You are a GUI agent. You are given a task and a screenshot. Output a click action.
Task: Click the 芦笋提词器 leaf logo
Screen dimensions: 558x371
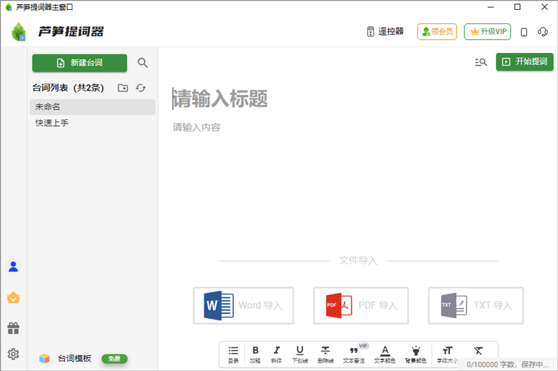click(19, 31)
